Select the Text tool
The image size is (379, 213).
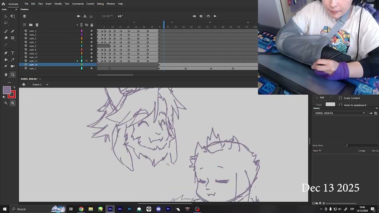[13, 53]
